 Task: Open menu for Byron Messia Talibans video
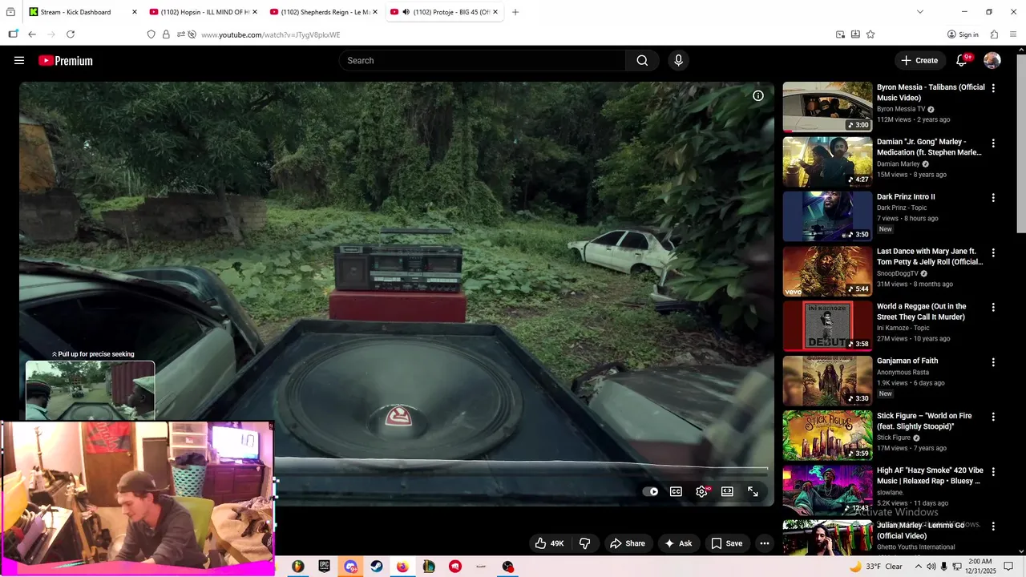point(993,88)
